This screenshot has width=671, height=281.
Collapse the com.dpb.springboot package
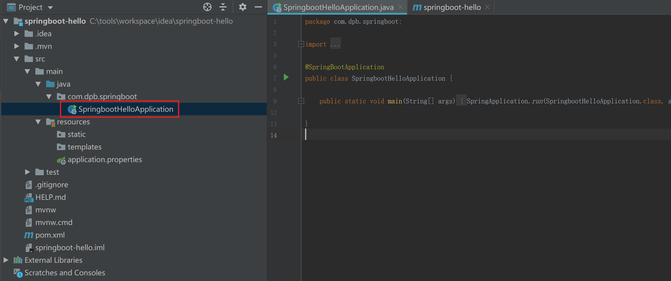[x=49, y=97]
